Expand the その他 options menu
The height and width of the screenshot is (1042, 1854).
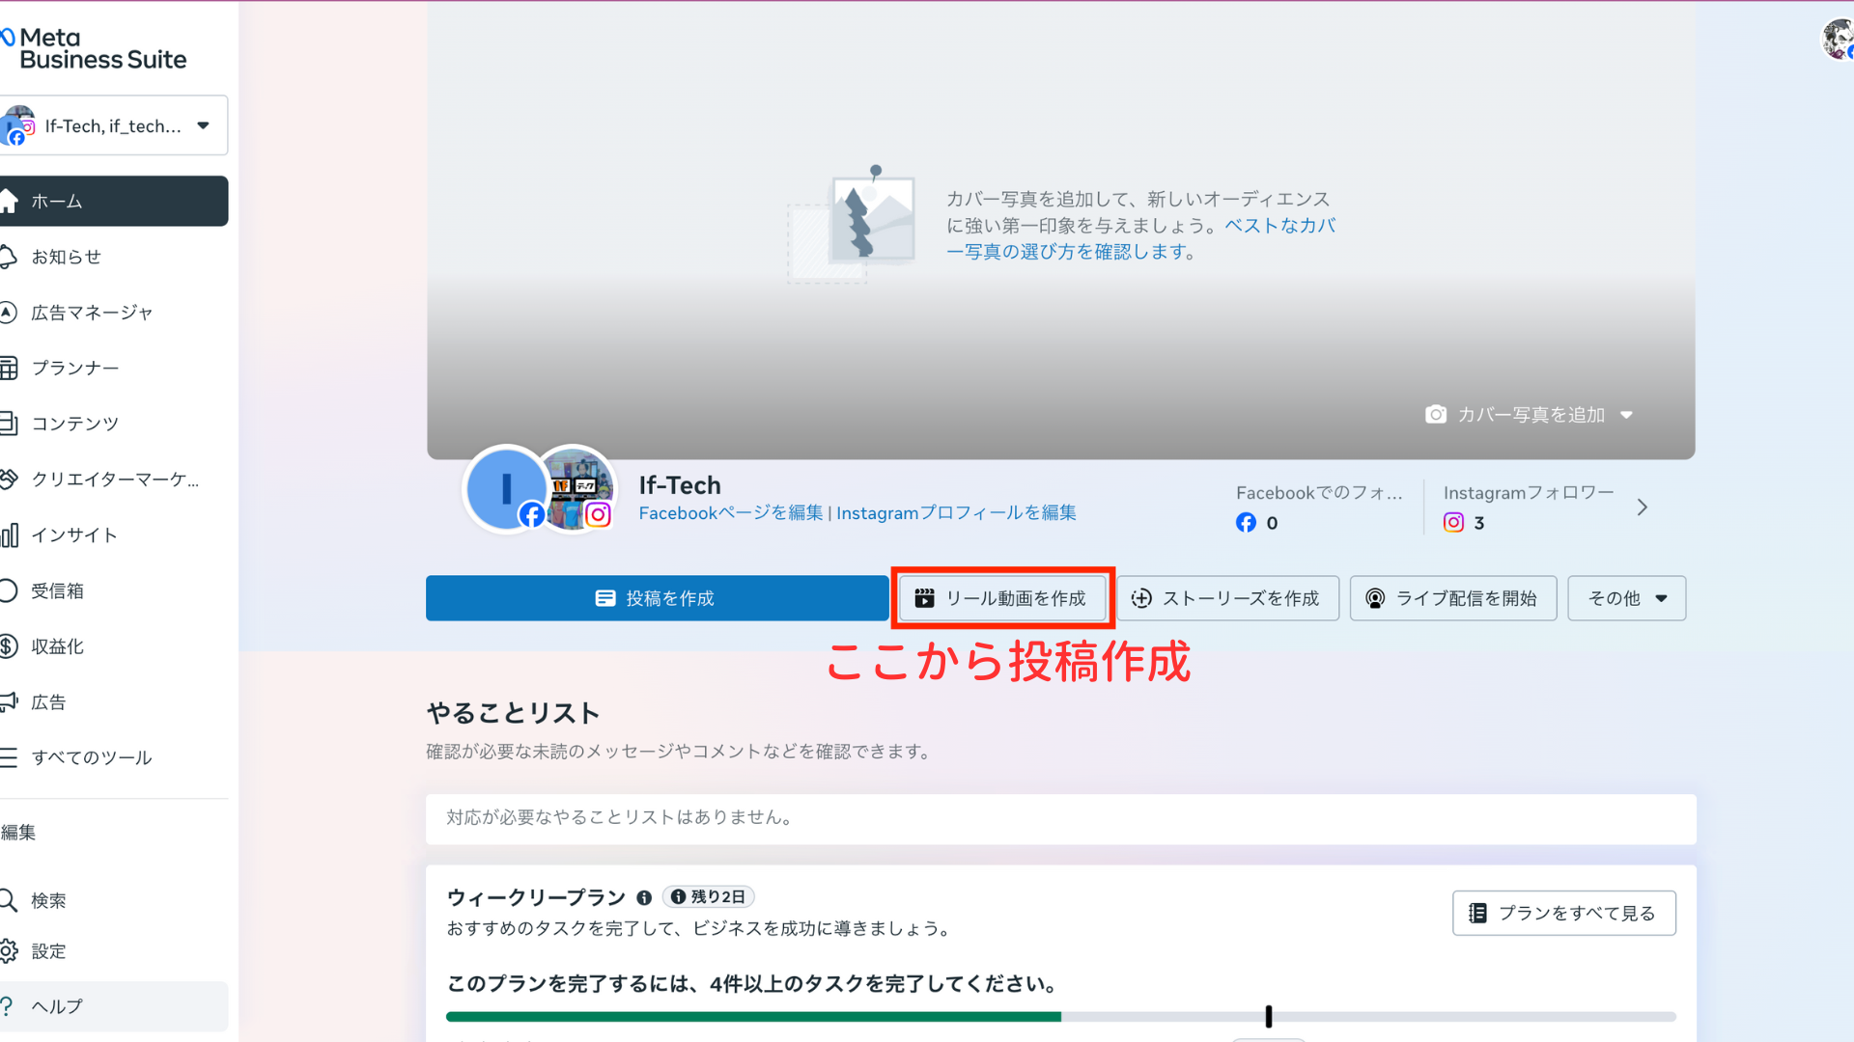[x=1626, y=598]
